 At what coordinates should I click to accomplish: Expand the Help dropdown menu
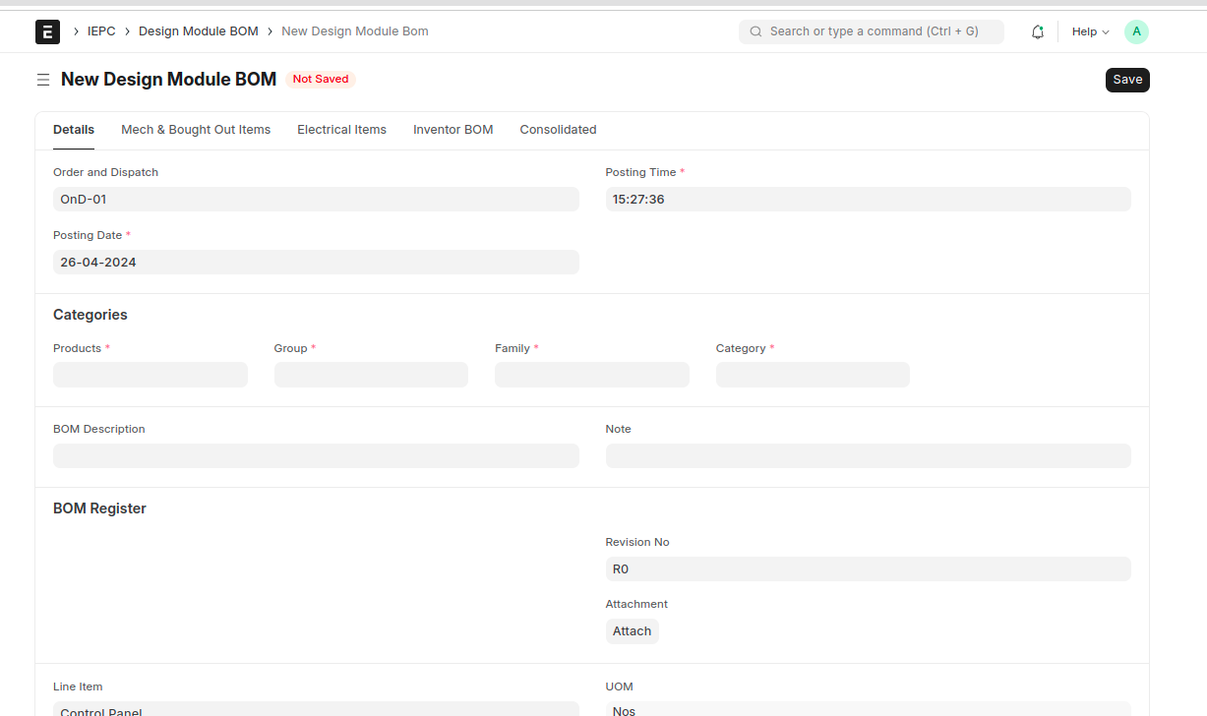coord(1090,31)
